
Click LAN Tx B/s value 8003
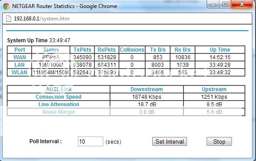click(158, 65)
